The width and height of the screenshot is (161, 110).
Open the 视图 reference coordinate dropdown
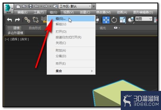coord(144,19)
